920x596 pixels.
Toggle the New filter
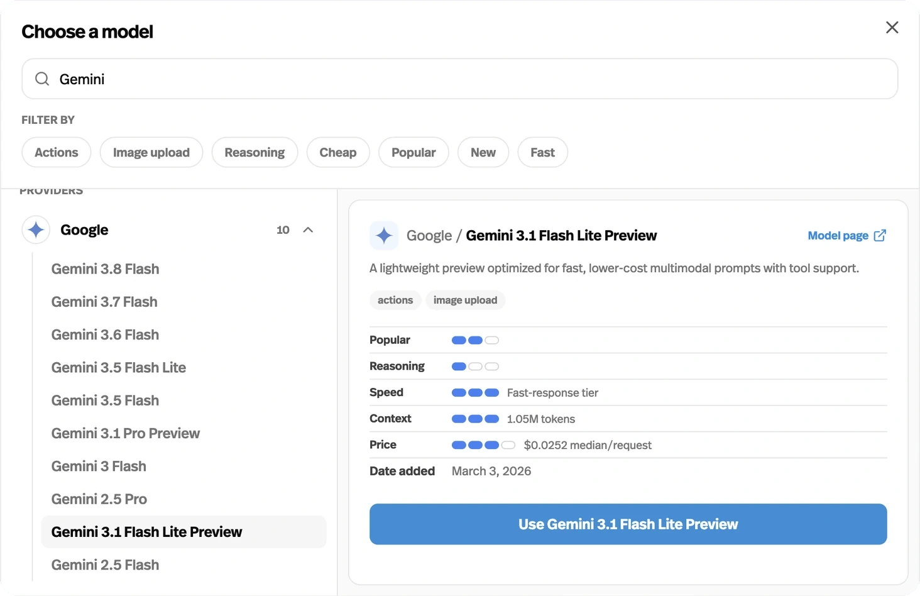tap(483, 152)
